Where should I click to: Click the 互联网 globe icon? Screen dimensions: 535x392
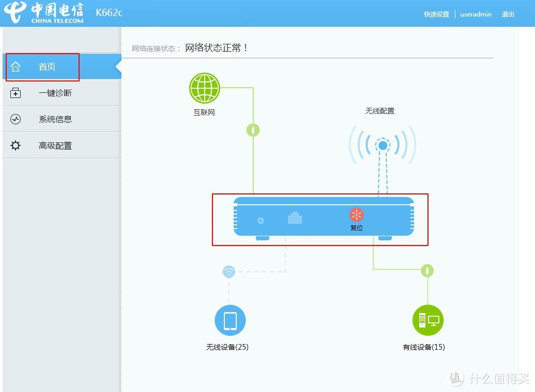point(204,88)
